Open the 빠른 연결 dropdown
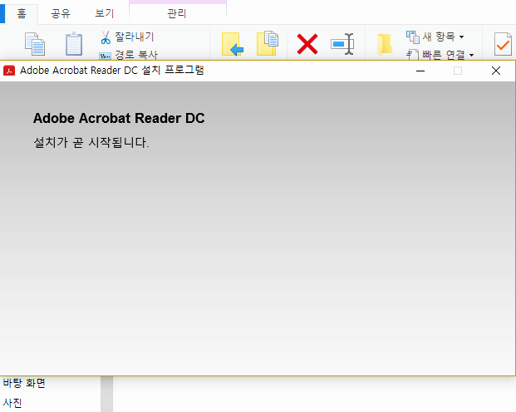Viewport: 516px width, 412px height. coord(440,55)
